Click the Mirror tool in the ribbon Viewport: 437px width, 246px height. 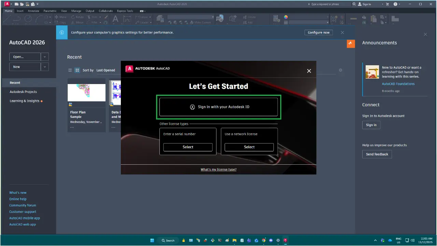(77, 23)
